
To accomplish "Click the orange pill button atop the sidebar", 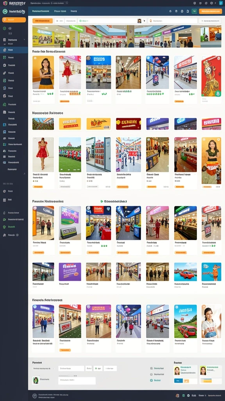I will (x=14, y=20).
